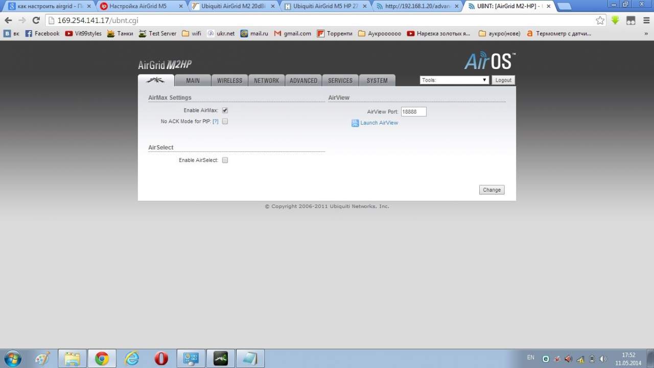Open the ESET tray icon
This screenshot has height=368, width=654.
[x=546, y=359]
